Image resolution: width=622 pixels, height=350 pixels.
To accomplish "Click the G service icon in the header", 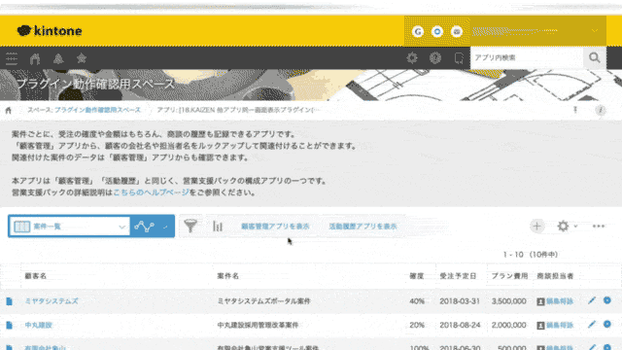I will (x=418, y=31).
